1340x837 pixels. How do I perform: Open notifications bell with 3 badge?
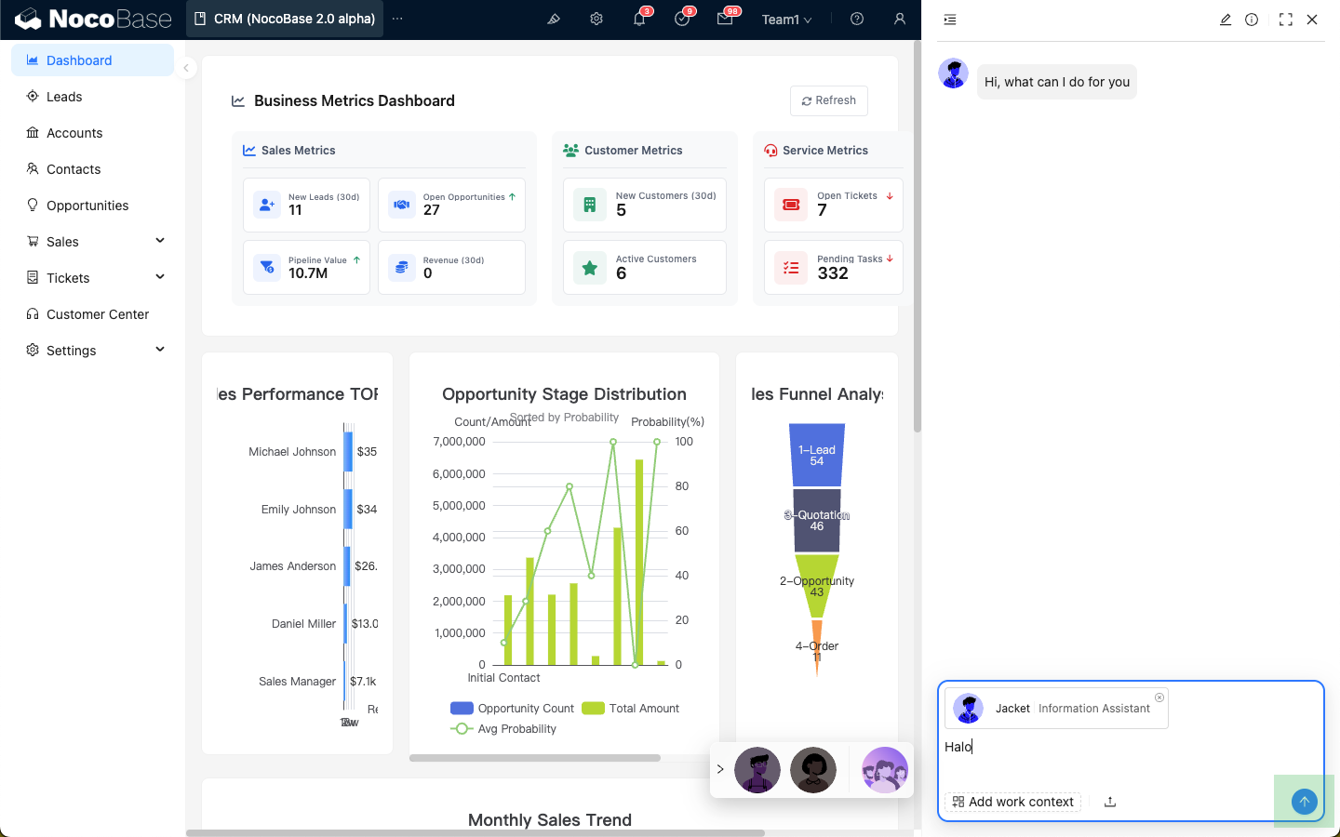639,19
